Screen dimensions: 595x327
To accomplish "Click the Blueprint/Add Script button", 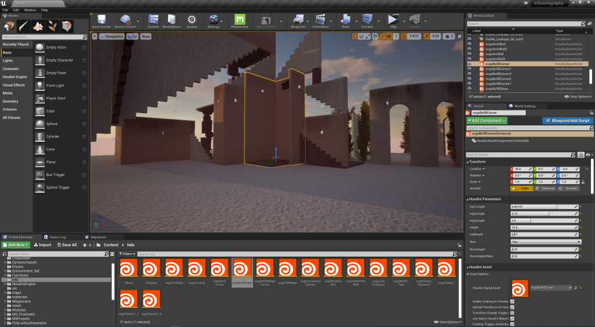I will coord(568,120).
